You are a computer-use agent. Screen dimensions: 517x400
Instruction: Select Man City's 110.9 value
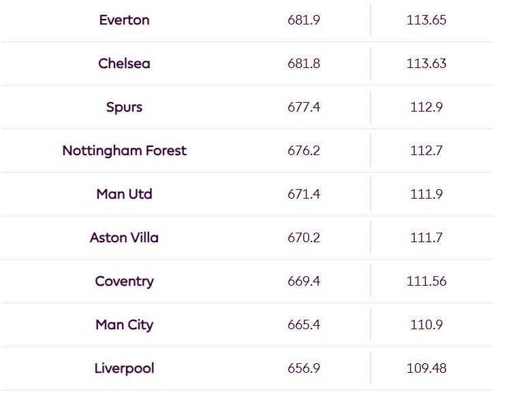pyautogui.click(x=426, y=324)
